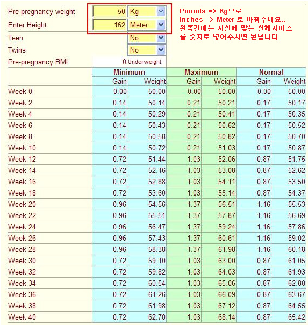
Task: Click the Week 28 normal weight 60.18
Action: pyautogui.click(x=297, y=249)
